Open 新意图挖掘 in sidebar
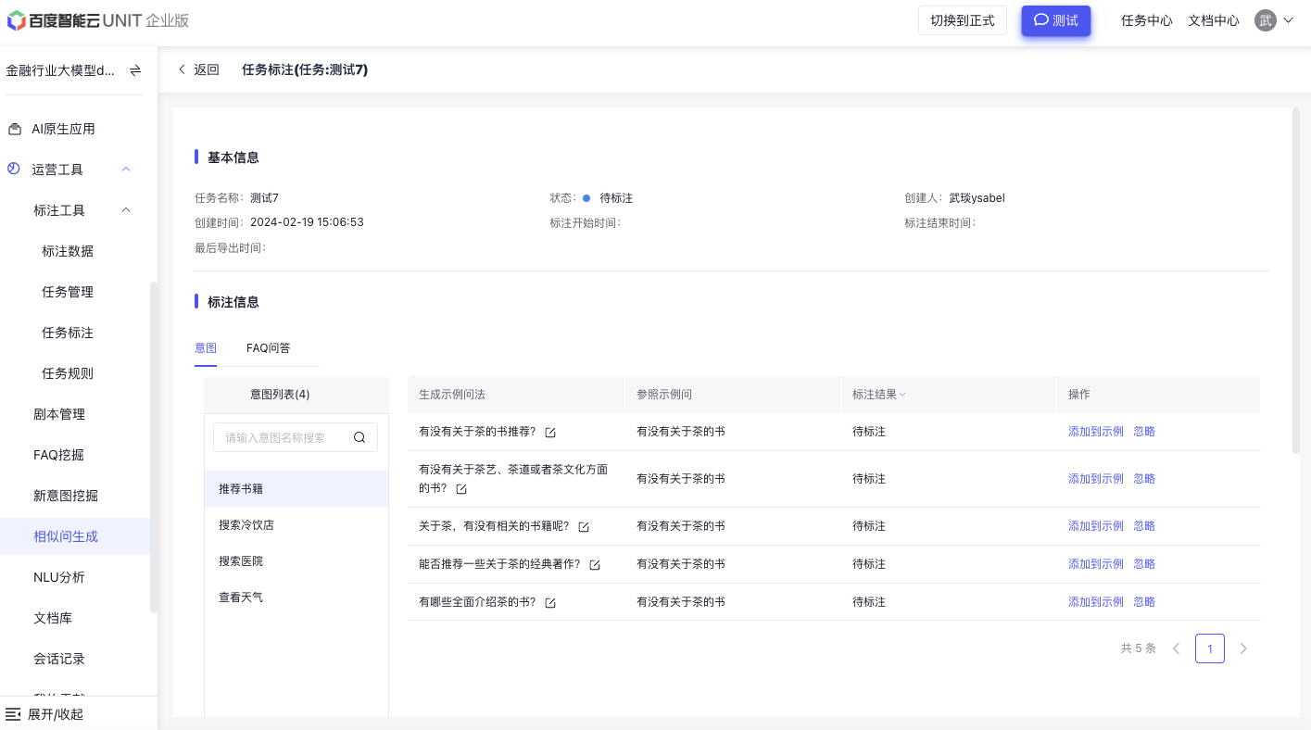The width and height of the screenshot is (1311, 730). (x=66, y=496)
